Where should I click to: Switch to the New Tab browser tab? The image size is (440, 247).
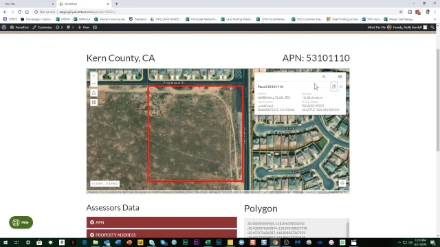click(x=28, y=4)
